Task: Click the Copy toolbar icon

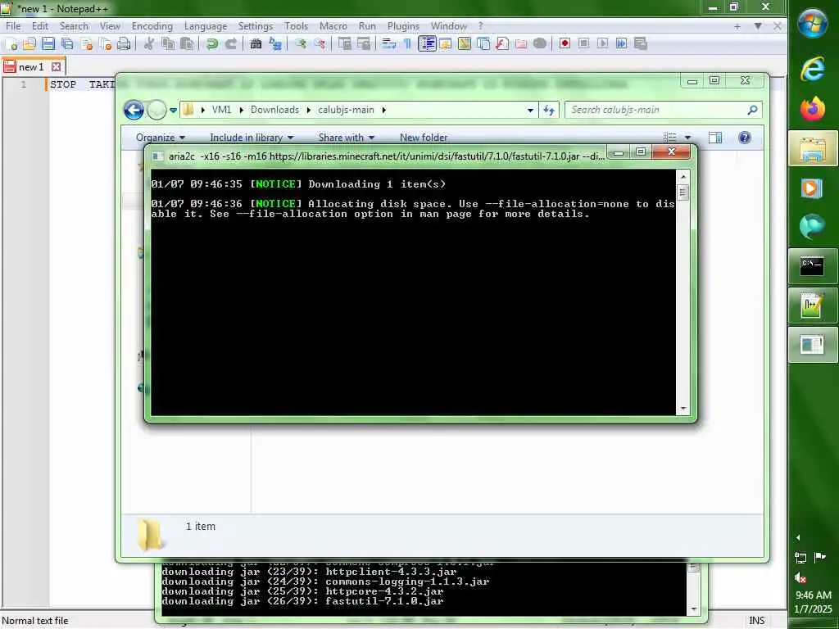Action: pos(168,44)
